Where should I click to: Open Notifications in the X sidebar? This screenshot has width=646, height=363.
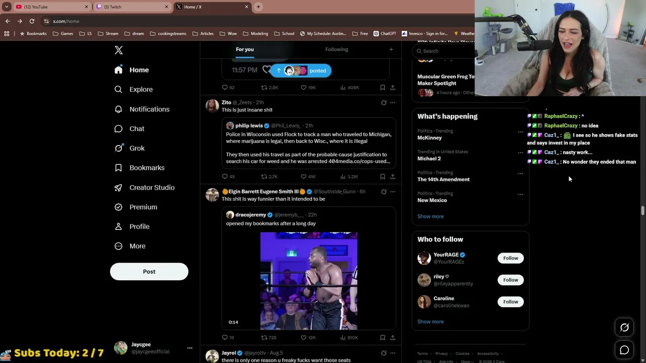pyautogui.click(x=142, y=109)
